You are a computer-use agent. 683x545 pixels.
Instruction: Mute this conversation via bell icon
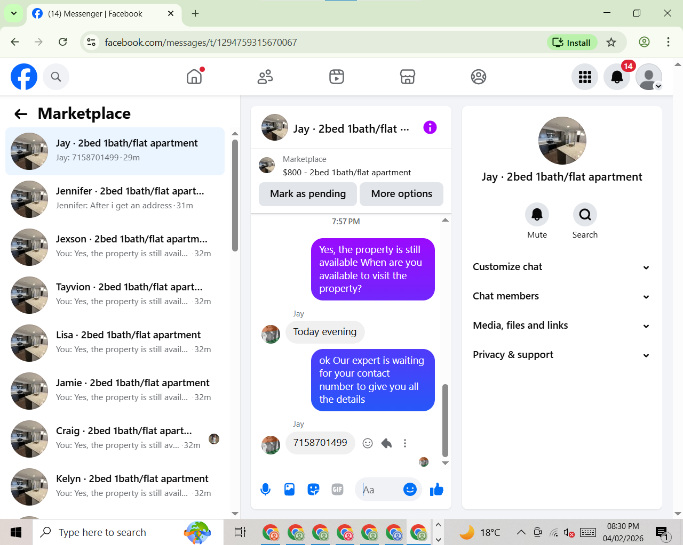click(537, 215)
